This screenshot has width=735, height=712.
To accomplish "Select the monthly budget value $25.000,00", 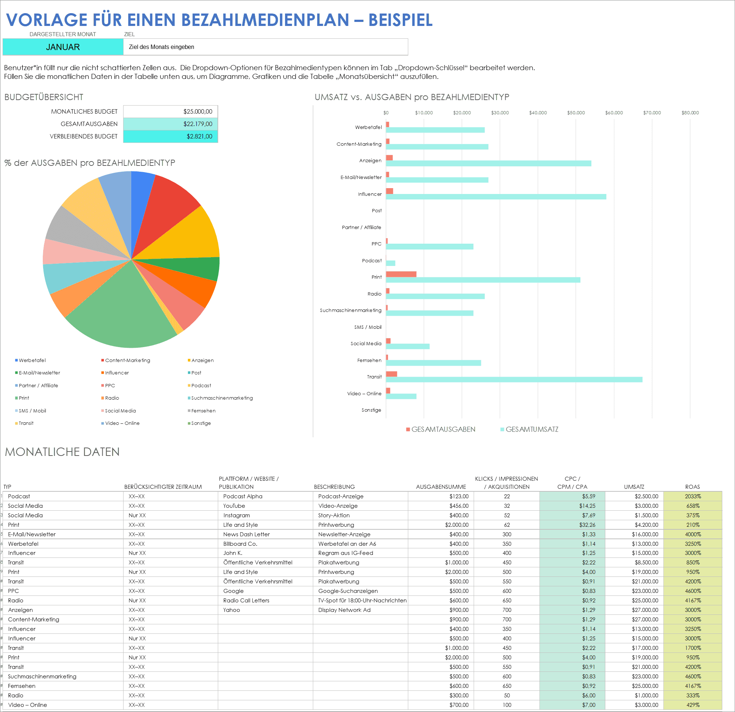I will point(171,111).
